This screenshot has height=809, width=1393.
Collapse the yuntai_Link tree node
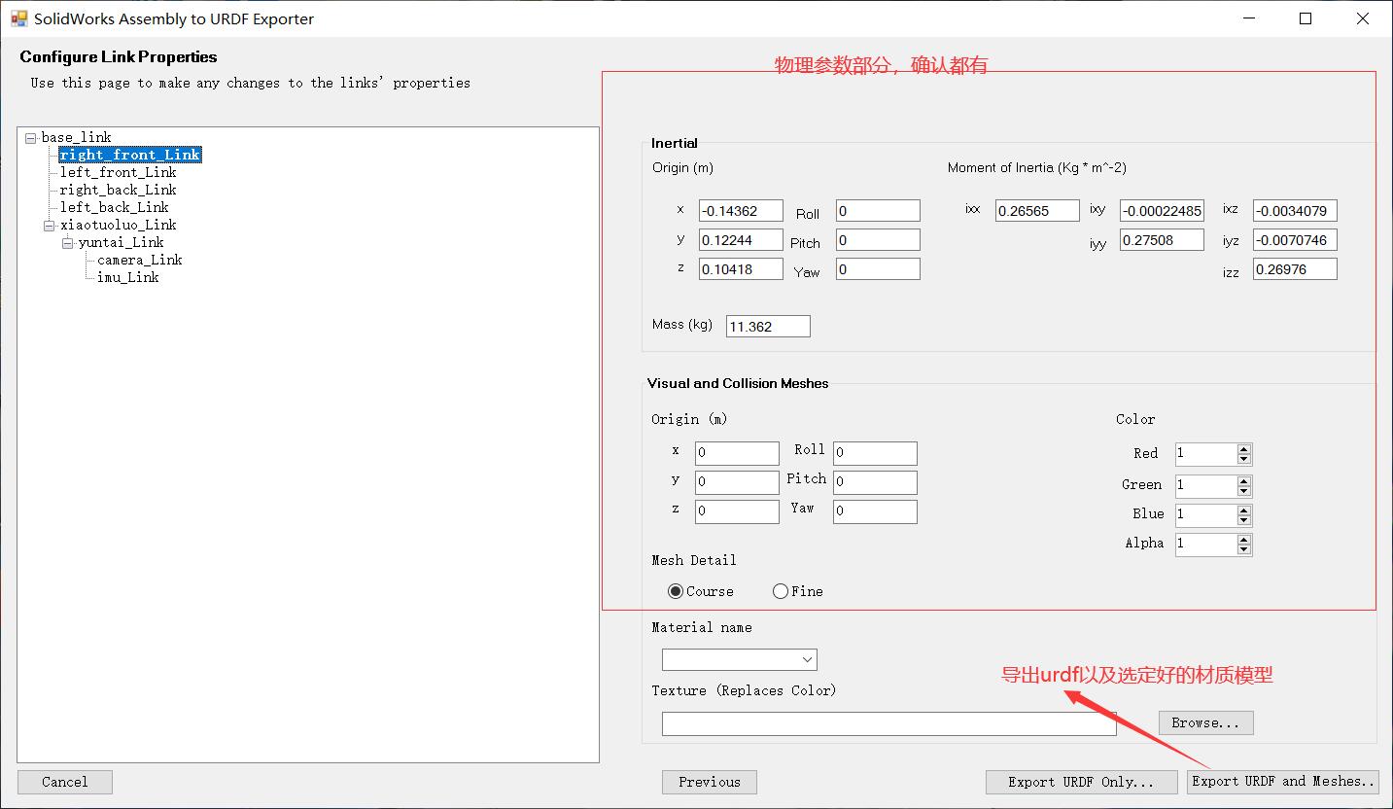click(68, 243)
